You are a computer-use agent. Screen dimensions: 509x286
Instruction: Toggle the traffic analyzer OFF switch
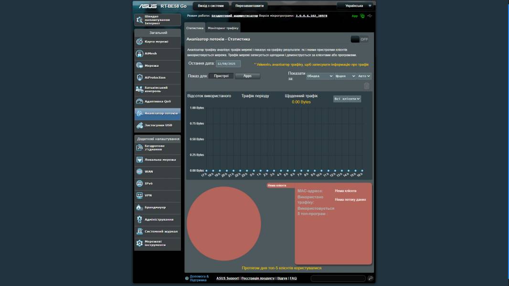point(360,40)
